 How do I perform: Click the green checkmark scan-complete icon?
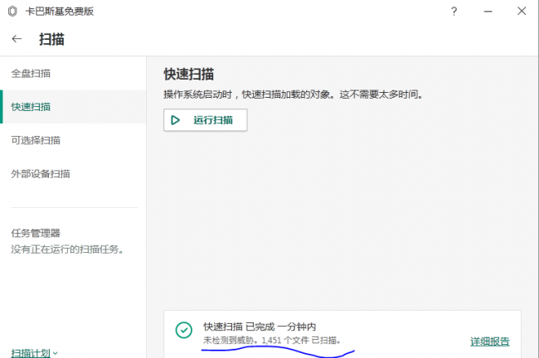pyautogui.click(x=184, y=330)
